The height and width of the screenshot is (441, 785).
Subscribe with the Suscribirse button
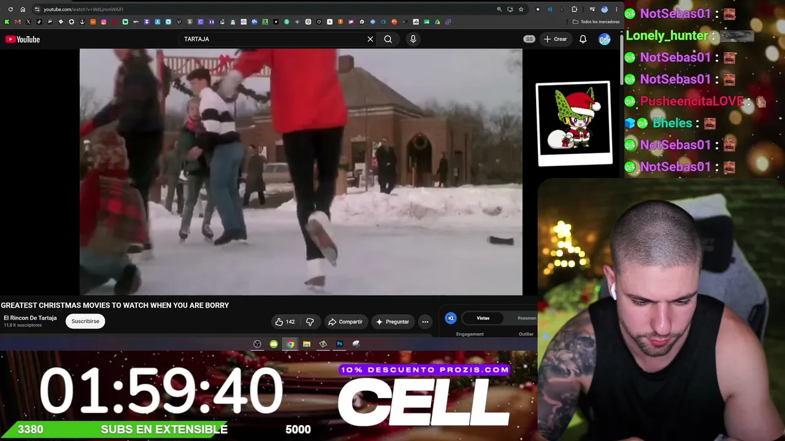[85, 322]
